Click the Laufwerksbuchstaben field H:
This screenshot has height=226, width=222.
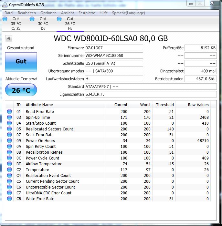point(114,79)
